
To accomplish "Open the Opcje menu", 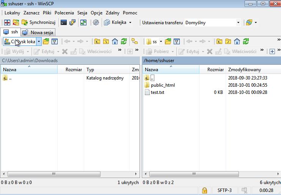I will (96, 13).
